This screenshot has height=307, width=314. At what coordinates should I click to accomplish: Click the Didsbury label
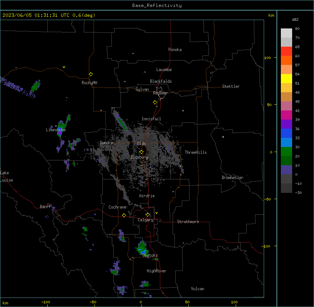[139, 157]
